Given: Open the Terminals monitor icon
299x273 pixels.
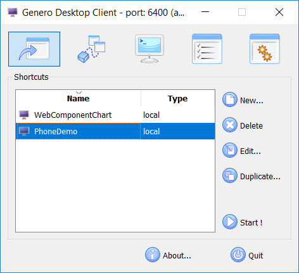Looking at the screenshot, I should coord(149,49).
